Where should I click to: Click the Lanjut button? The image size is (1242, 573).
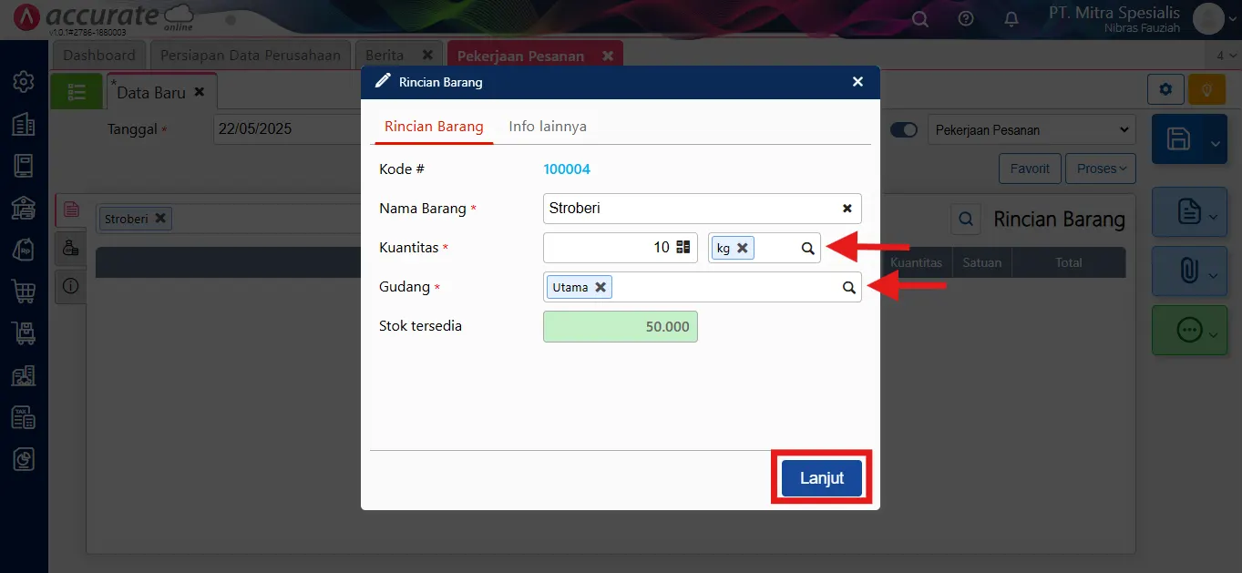(x=821, y=478)
